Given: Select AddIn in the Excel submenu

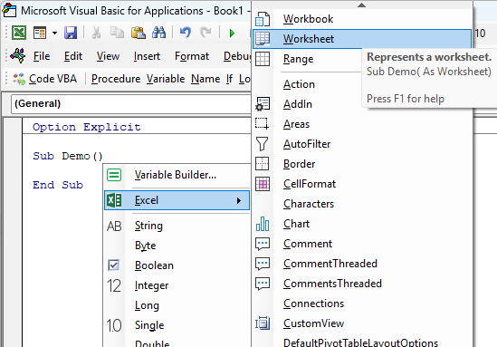Looking at the screenshot, I should (308, 104).
